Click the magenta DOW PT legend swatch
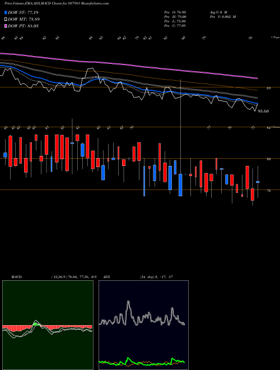This screenshot has width=280, height=370. (x=6, y=26)
